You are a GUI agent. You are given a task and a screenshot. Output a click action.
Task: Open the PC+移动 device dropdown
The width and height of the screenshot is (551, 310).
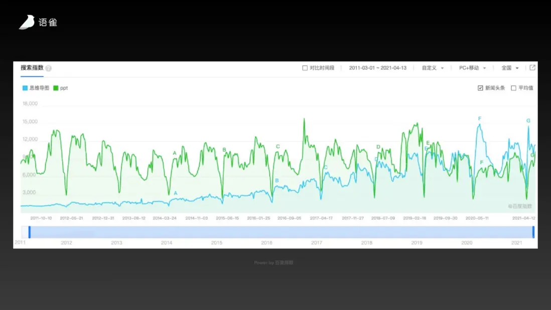tap(472, 68)
